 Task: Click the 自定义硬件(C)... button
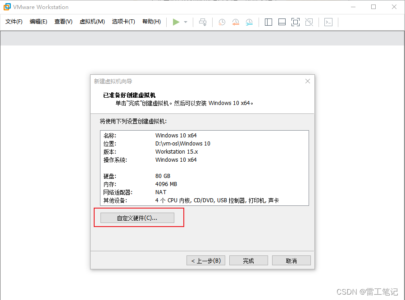(x=137, y=218)
